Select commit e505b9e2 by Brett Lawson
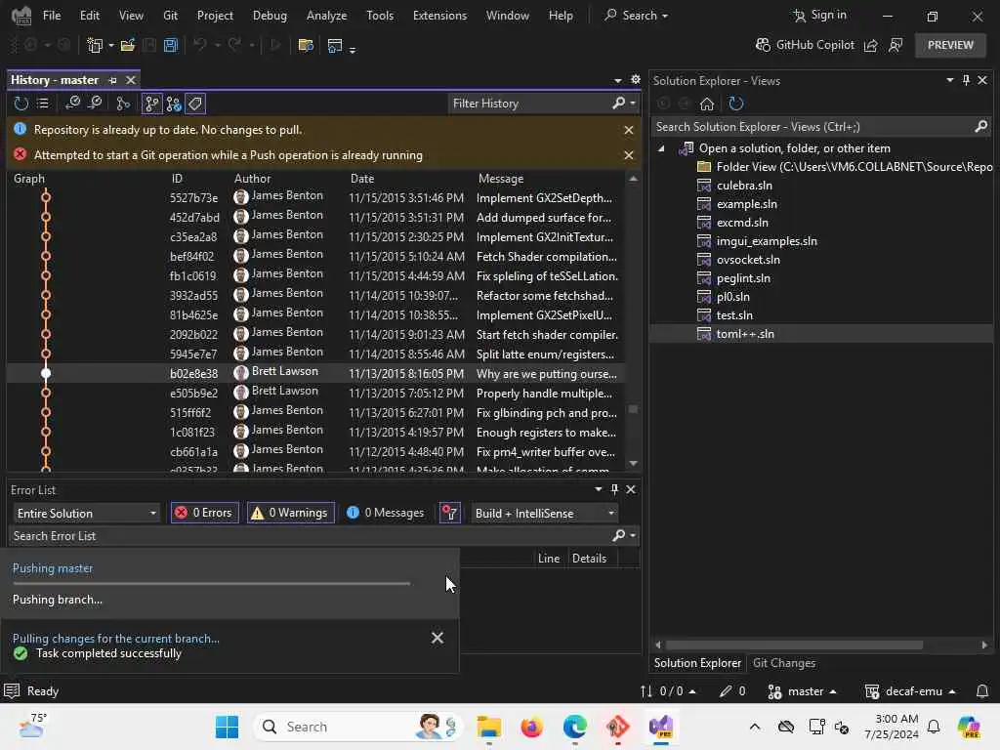Image resolution: width=1000 pixels, height=750 pixels. click(x=315, y=393)
